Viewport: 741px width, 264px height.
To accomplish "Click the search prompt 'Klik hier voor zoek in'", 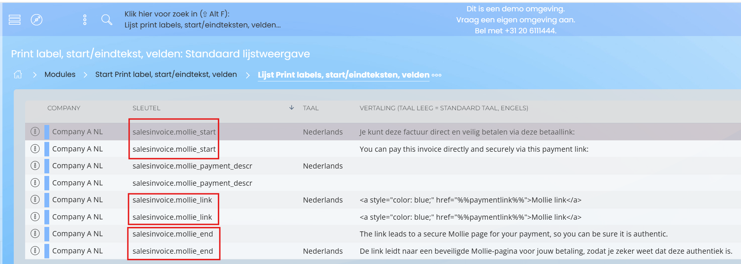I will point(177,14).
